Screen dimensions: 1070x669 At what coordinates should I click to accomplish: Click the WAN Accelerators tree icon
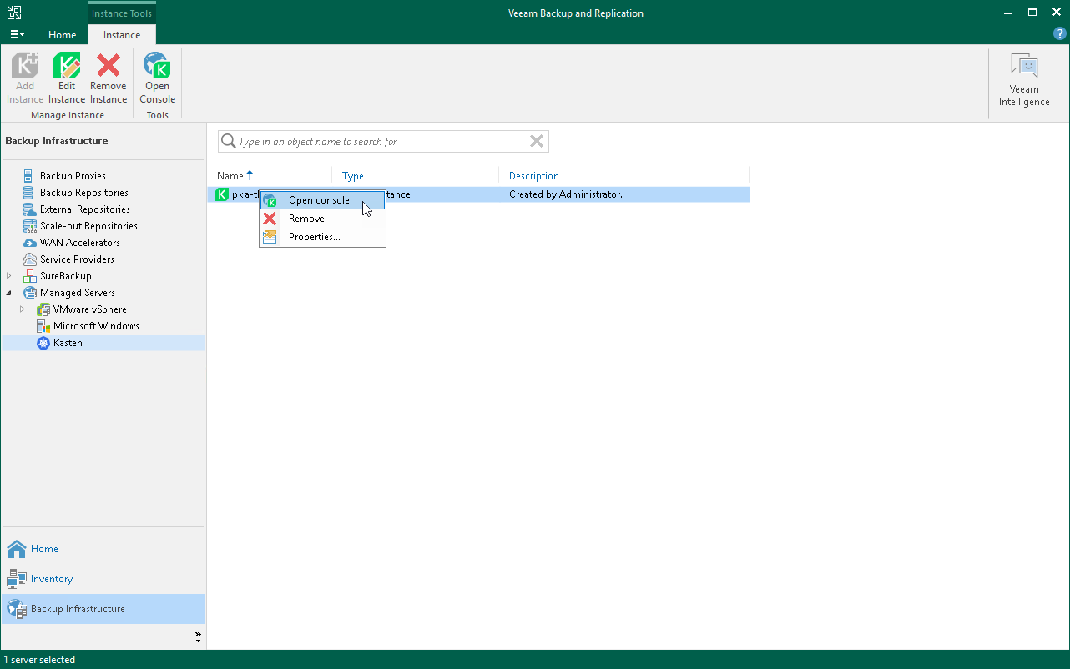tap(30, 243)
